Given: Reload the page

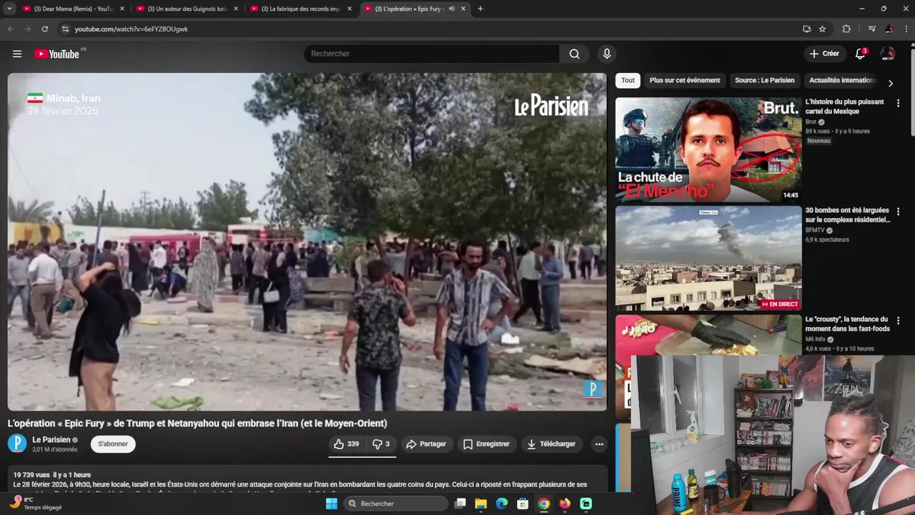Looking at the screenshot, I should [x=44, y=29].
